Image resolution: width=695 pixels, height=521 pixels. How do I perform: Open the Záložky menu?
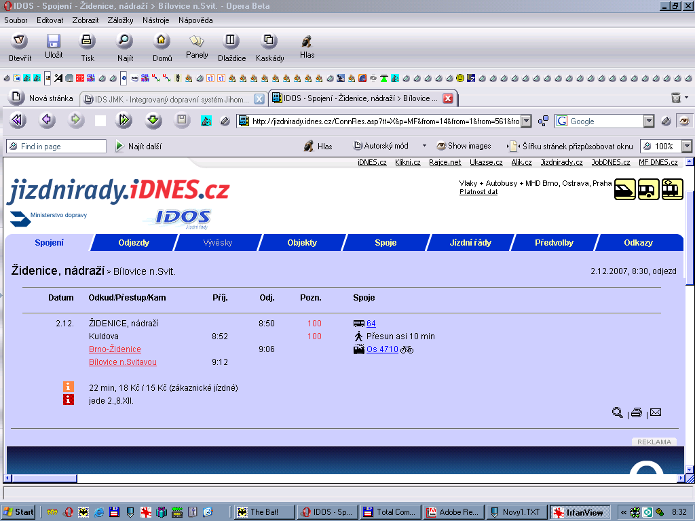click(x=120, y=20)
